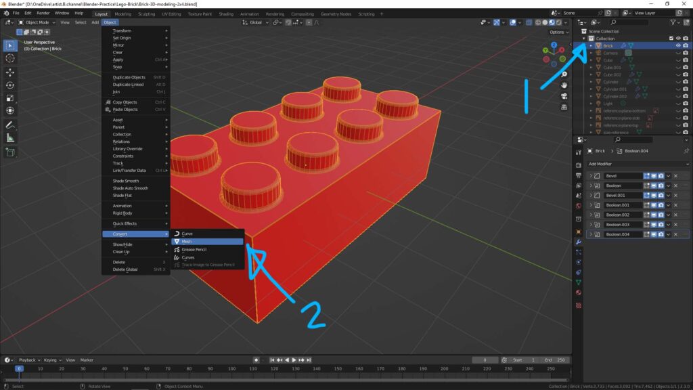The width and height of the screenshot is (693, 390).
Task: Open the Marker menu in timeline
Action: 87,360
